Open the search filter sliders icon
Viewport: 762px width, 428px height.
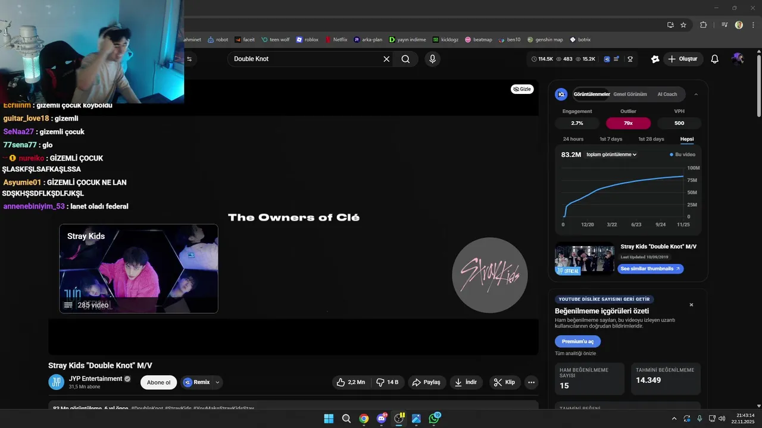[x=189, y=59]
